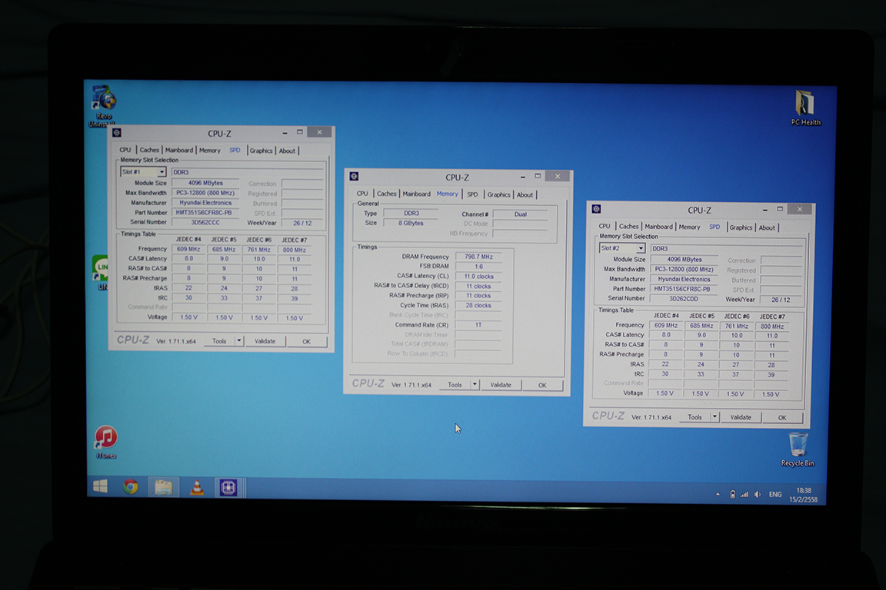Click Serial Number 3D562CCC in Slot #1 window
Image resolution: width=886 pixels, height=590 pixels.
pos(205,223)
